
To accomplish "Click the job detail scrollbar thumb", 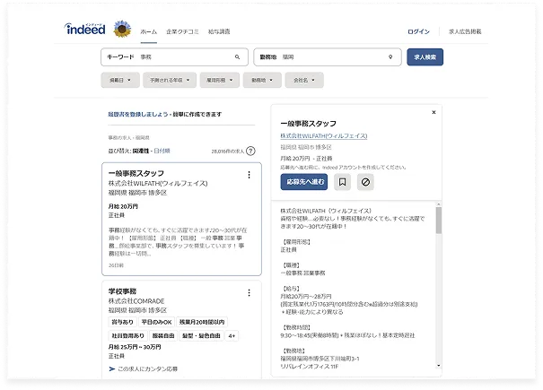I will click(x=438, y=221).
